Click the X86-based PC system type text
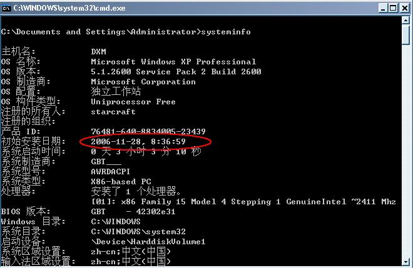The image size is (413, 268). [x=121, y=181]
